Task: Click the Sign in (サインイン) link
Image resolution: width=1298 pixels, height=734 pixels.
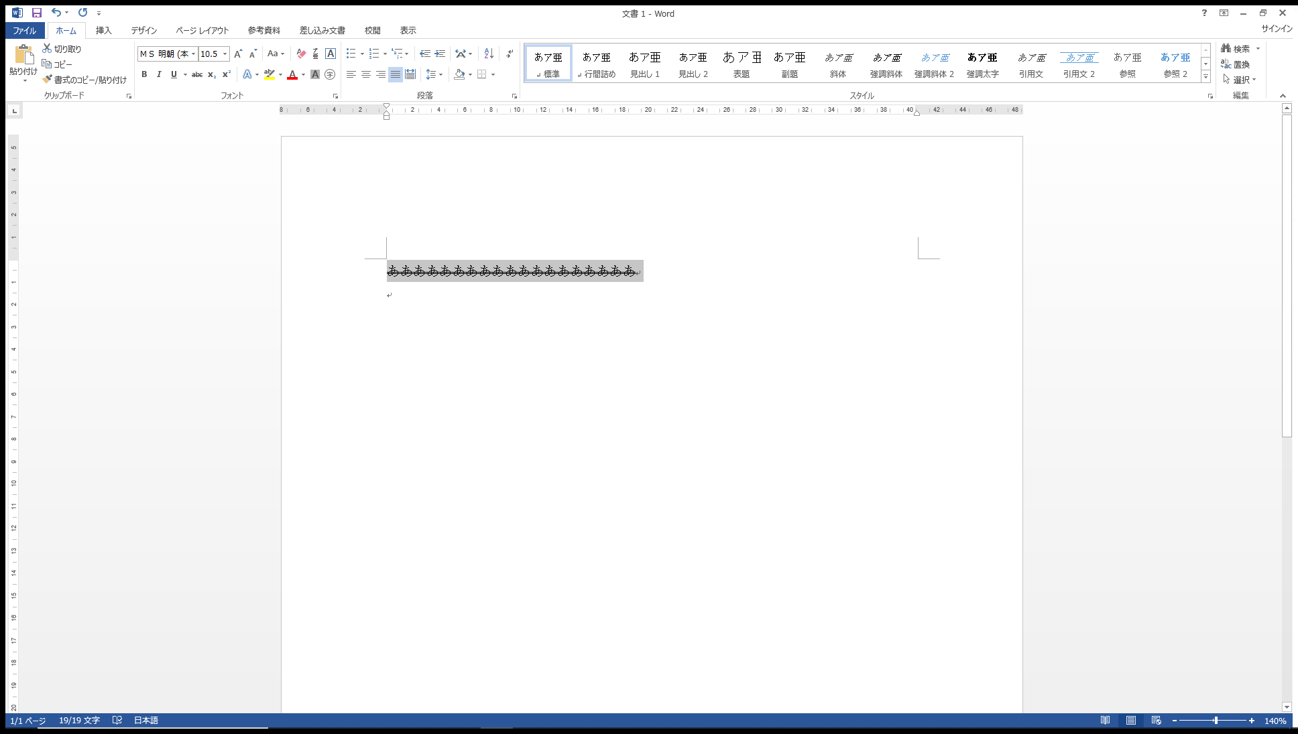Action: (x=1277, y=29)
